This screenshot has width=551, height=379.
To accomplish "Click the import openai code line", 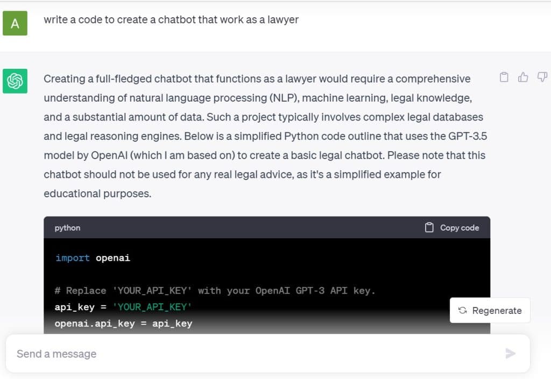I will click(x=93, y=258).
